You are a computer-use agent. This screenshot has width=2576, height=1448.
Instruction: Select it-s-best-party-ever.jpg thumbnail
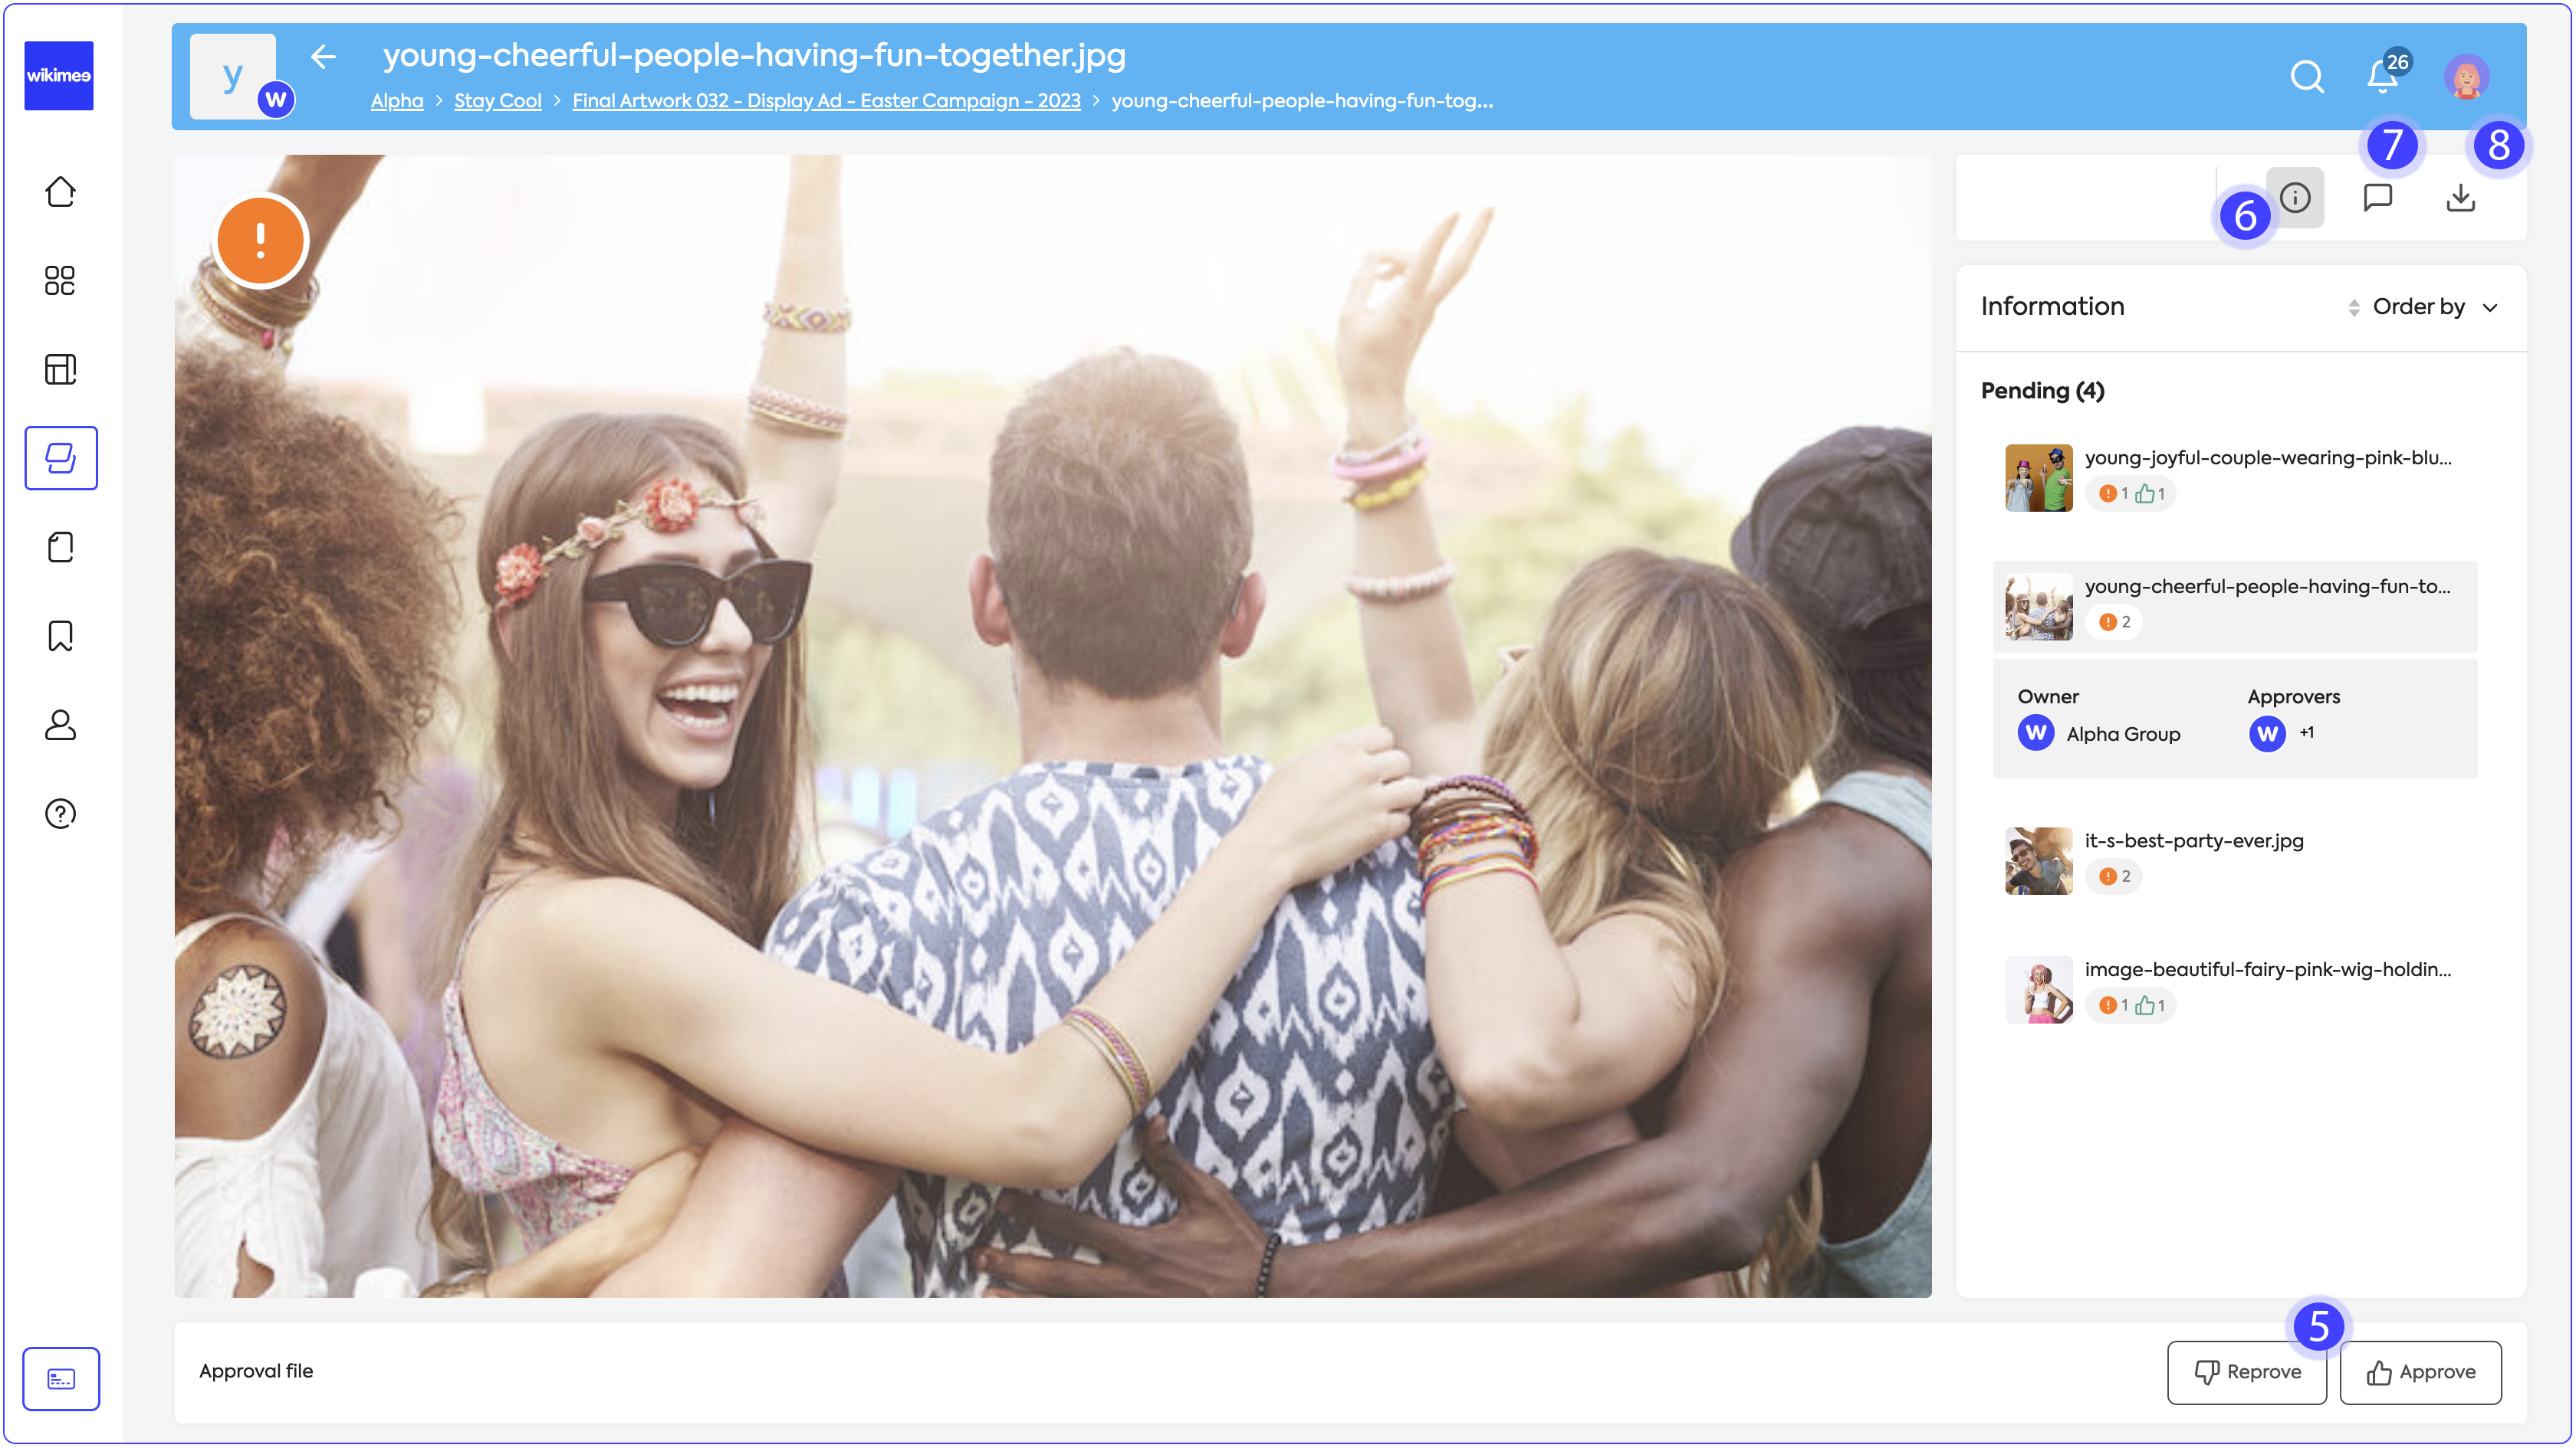(2038, 860)
